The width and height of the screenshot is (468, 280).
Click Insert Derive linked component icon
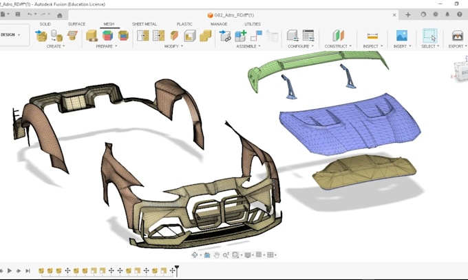[x=225, y=35]
